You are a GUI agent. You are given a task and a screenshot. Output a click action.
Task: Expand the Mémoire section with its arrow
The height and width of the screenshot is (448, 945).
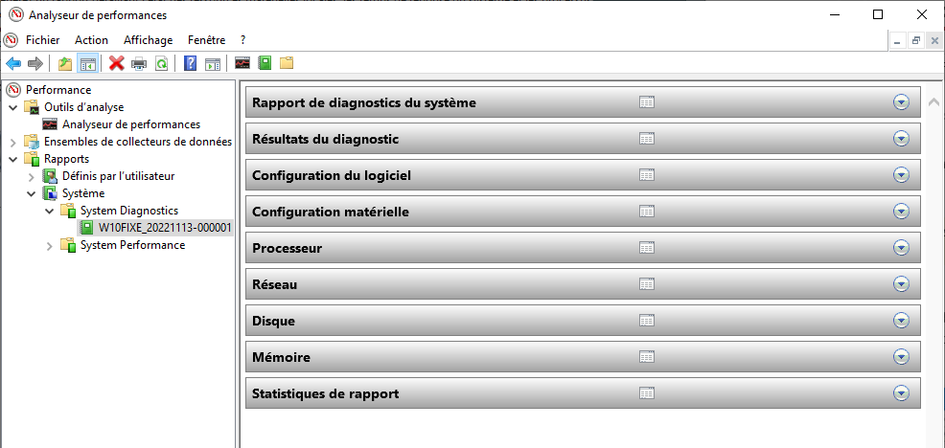901,357
